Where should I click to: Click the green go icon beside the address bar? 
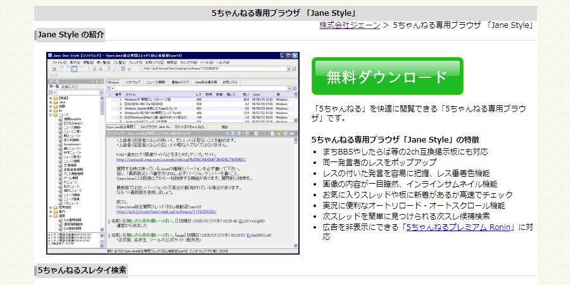(x=294, y=69)
